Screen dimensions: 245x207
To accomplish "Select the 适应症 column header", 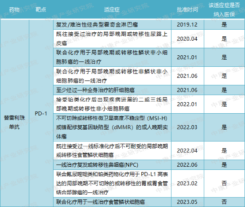I will pos(112,10).
